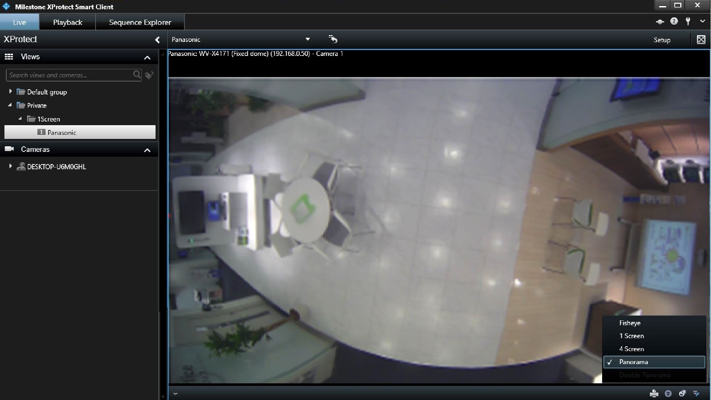Viewport: 711px width, 400px height.
Task: Click the status connection icon
Action: [x=660, y=22]
